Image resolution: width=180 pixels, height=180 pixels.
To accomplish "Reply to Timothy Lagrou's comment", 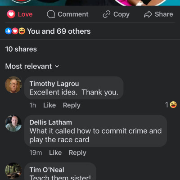I will pyautogui.click(x=72, y=105).
